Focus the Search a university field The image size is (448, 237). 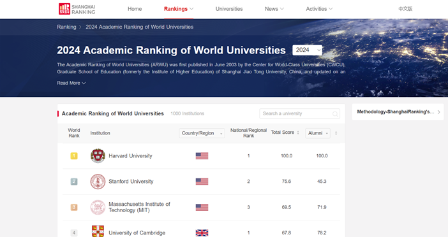click(299, 113)
